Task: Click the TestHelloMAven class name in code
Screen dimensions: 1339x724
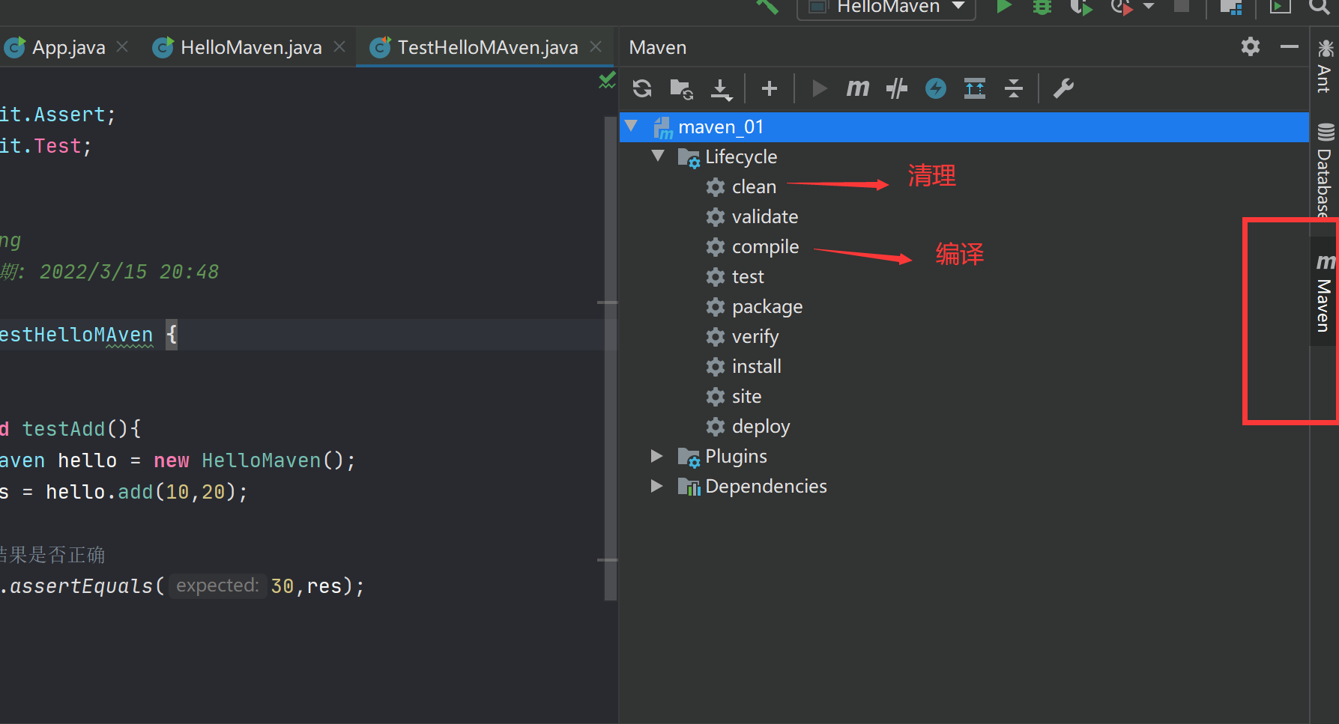Action: coord(76,335)
